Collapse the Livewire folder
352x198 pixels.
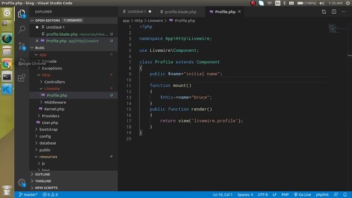(73, 89)
